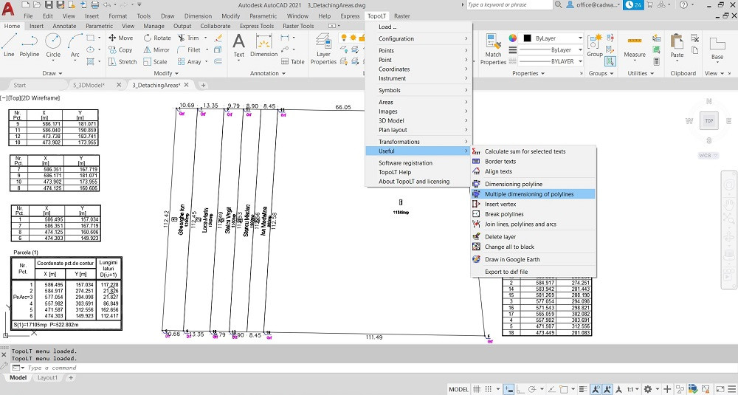Screen dimensions: 738x395
Task: Click Draw in Google Earth entry
Action: click(512, 259)
